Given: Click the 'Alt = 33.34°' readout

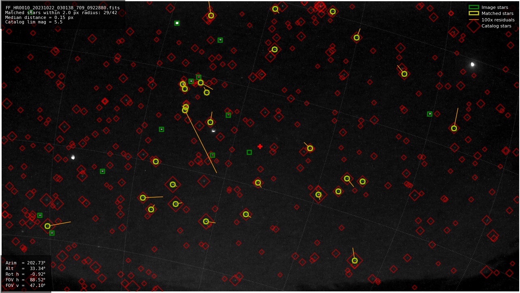Looking at the screenshot, I should (25, 268).
